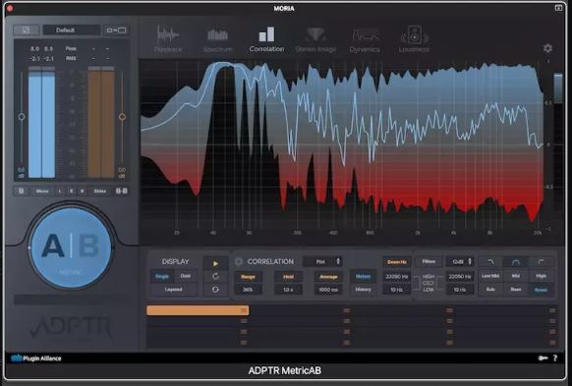Switch correlation view to History
Viewport: 572px width, 386px height.
363,290
